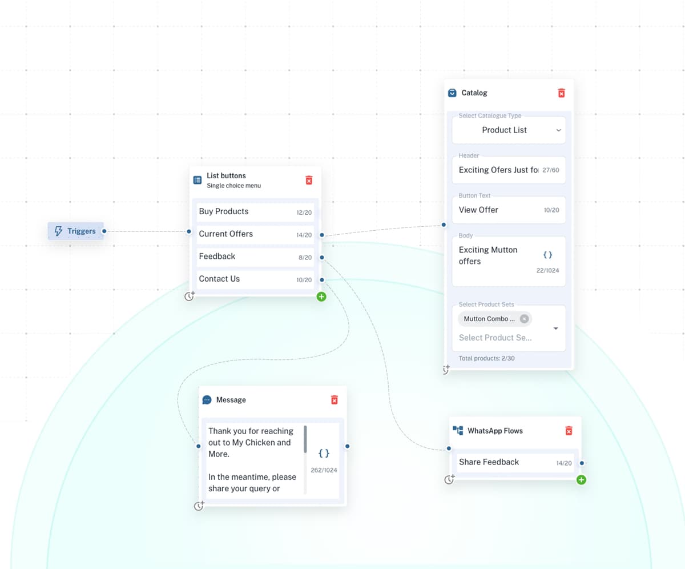
Task: Click the Single choice menu subtitle
Action: click(x=234, y=186)
